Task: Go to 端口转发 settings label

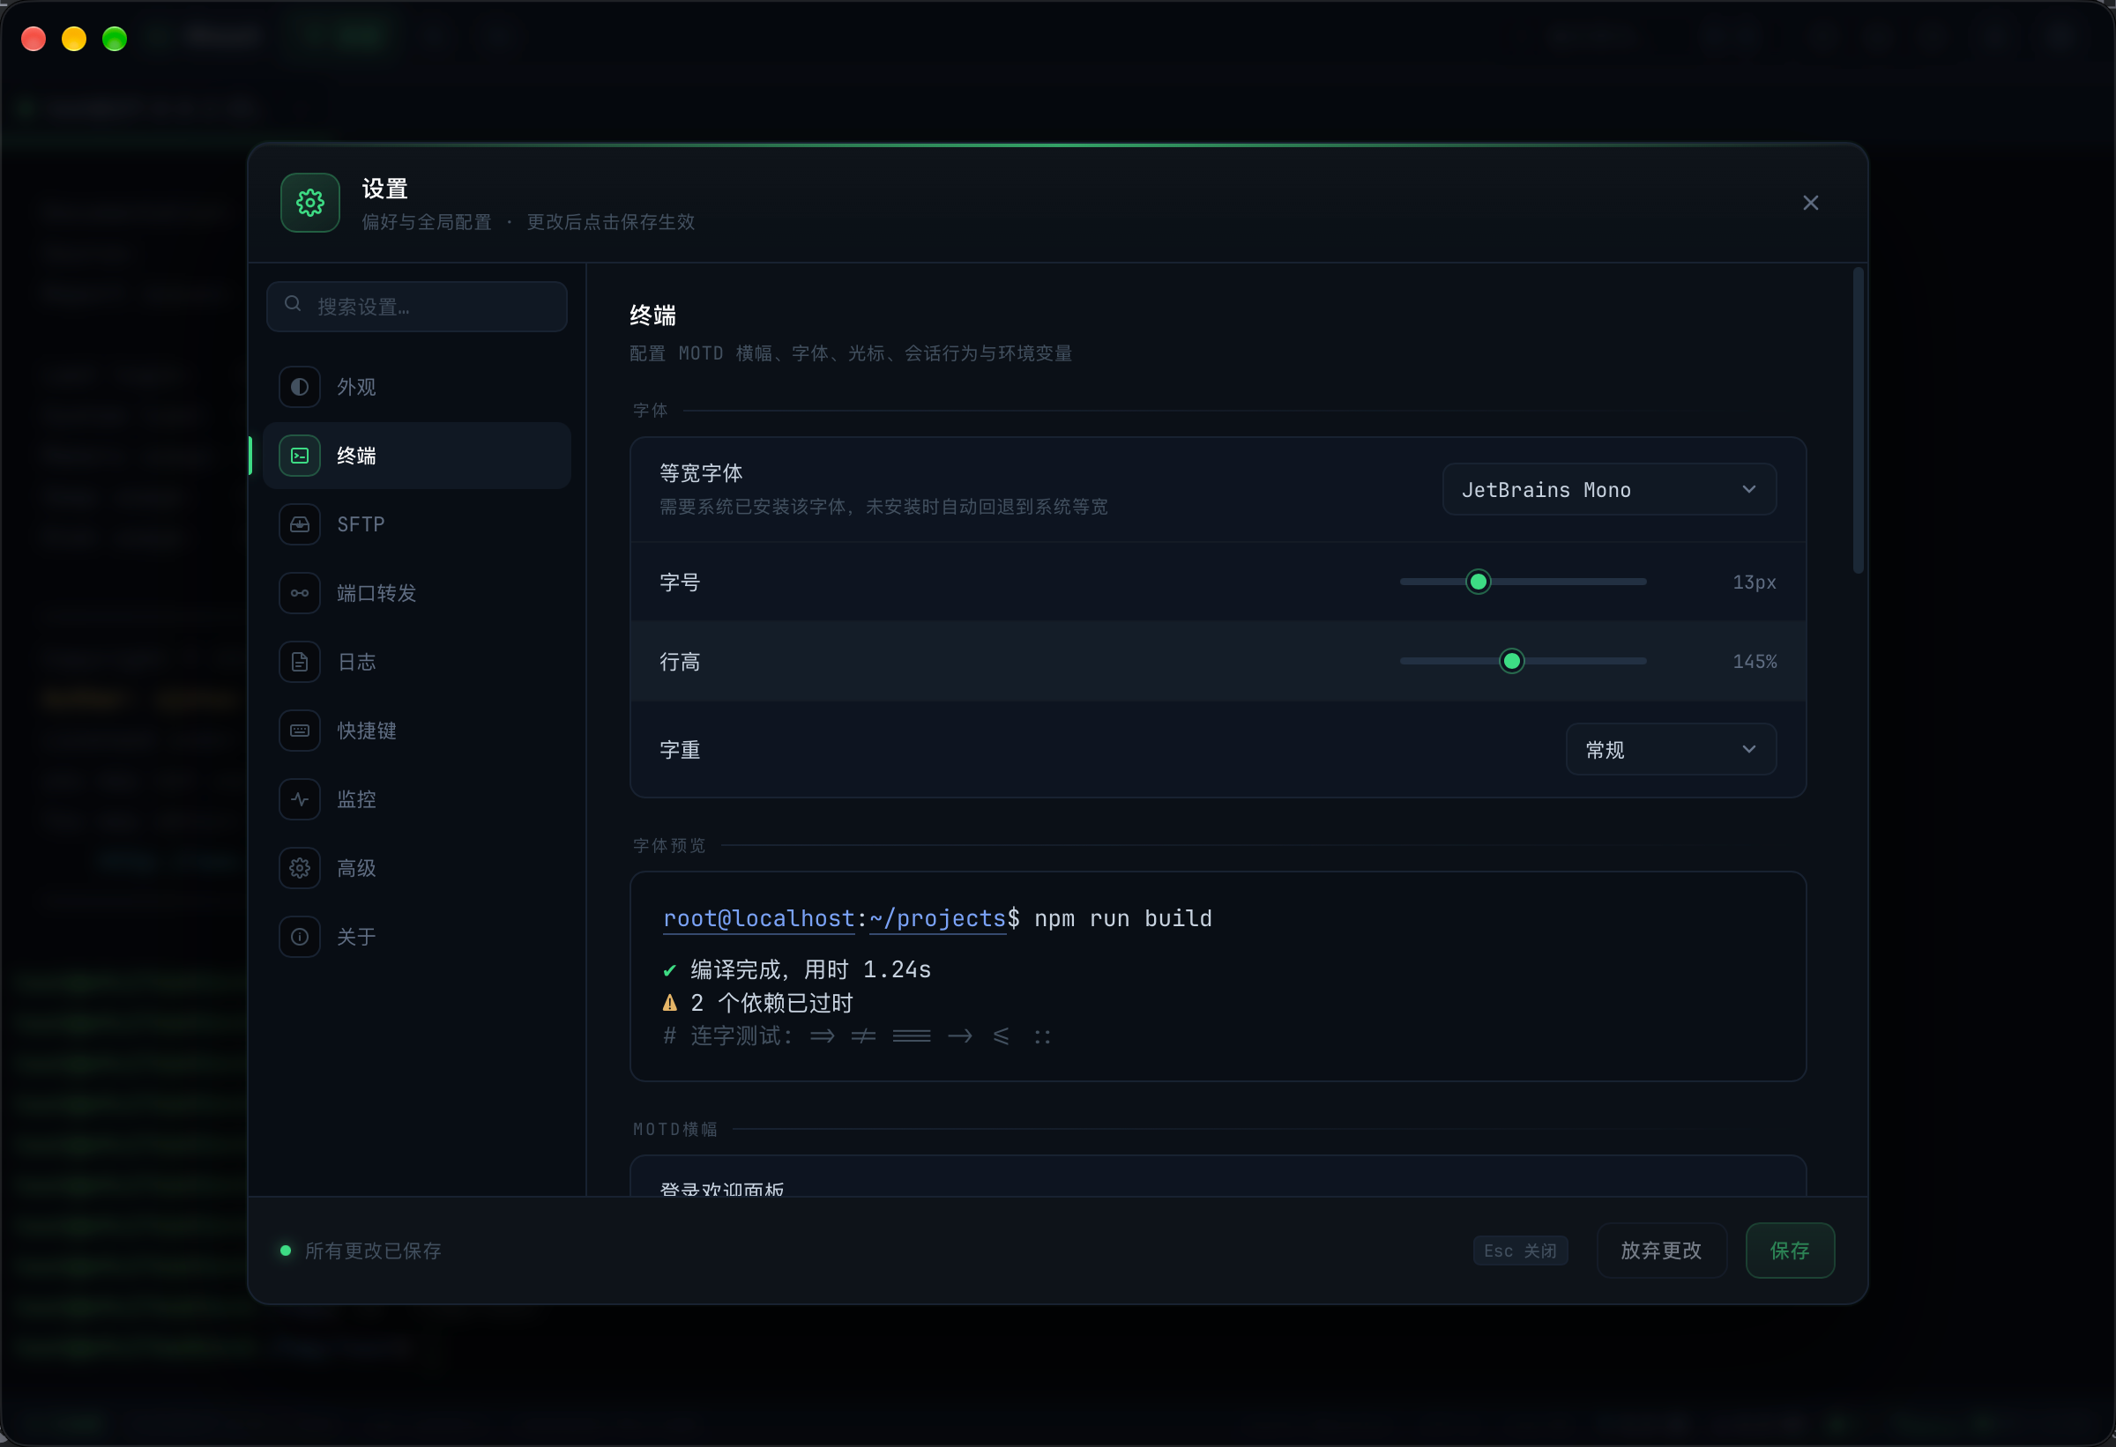Action: pyautogui.click(x=376, y=593)
